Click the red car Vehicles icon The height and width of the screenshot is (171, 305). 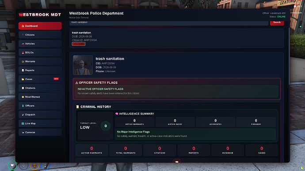23,44
